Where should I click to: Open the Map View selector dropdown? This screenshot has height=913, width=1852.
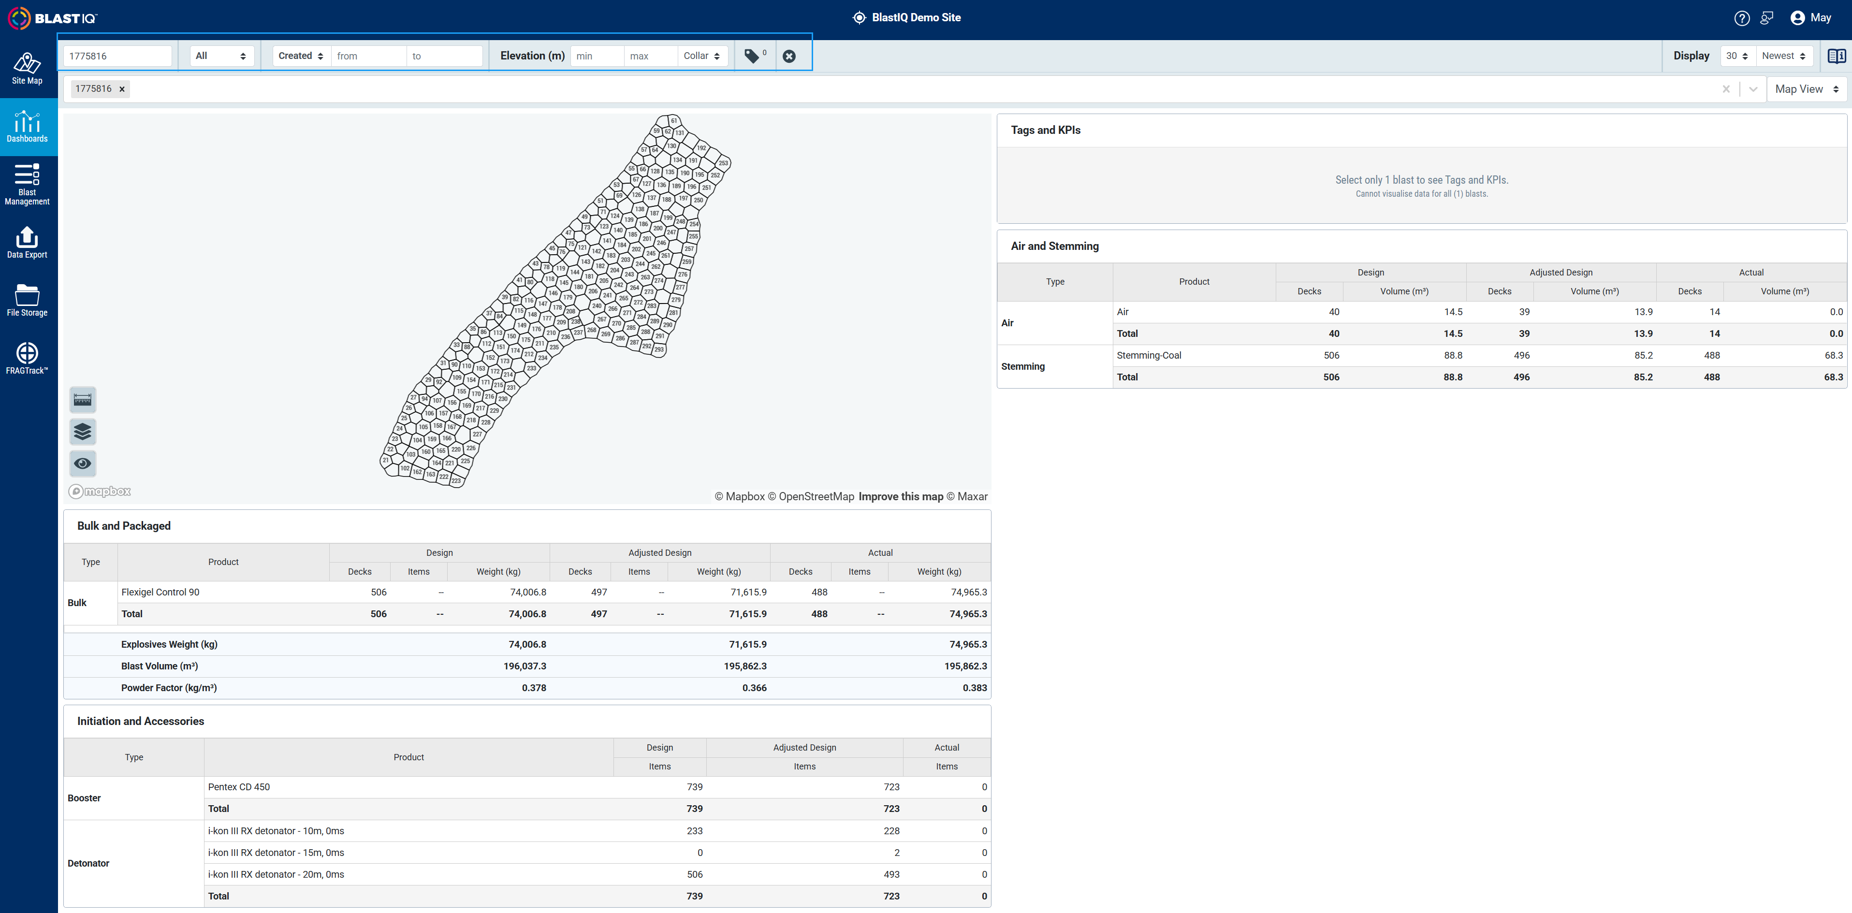tap(1807, 89)
